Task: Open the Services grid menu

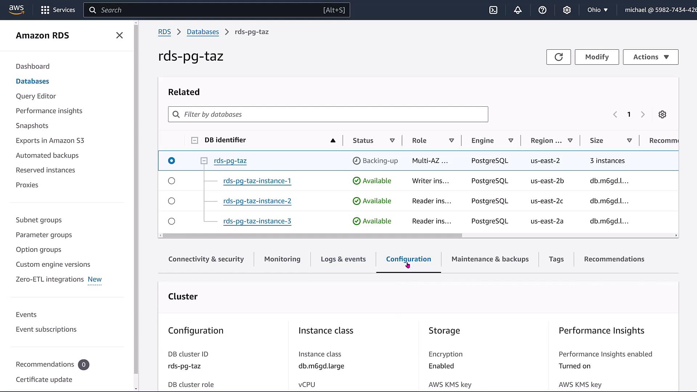Action: point(45,10)
